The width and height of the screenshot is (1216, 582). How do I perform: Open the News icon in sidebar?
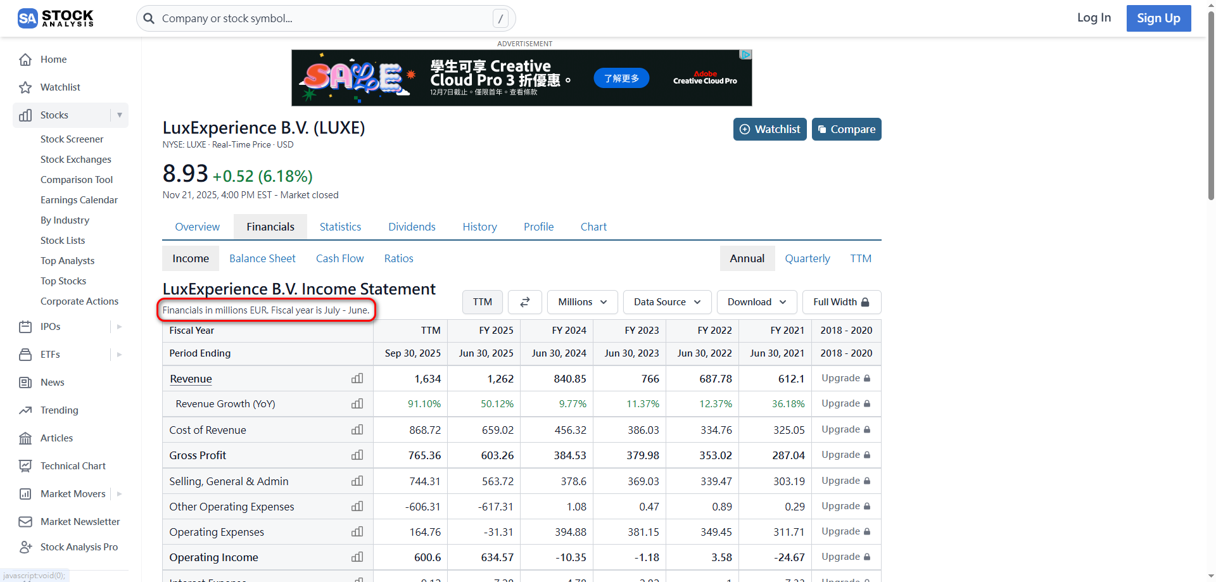pos(25,383)
